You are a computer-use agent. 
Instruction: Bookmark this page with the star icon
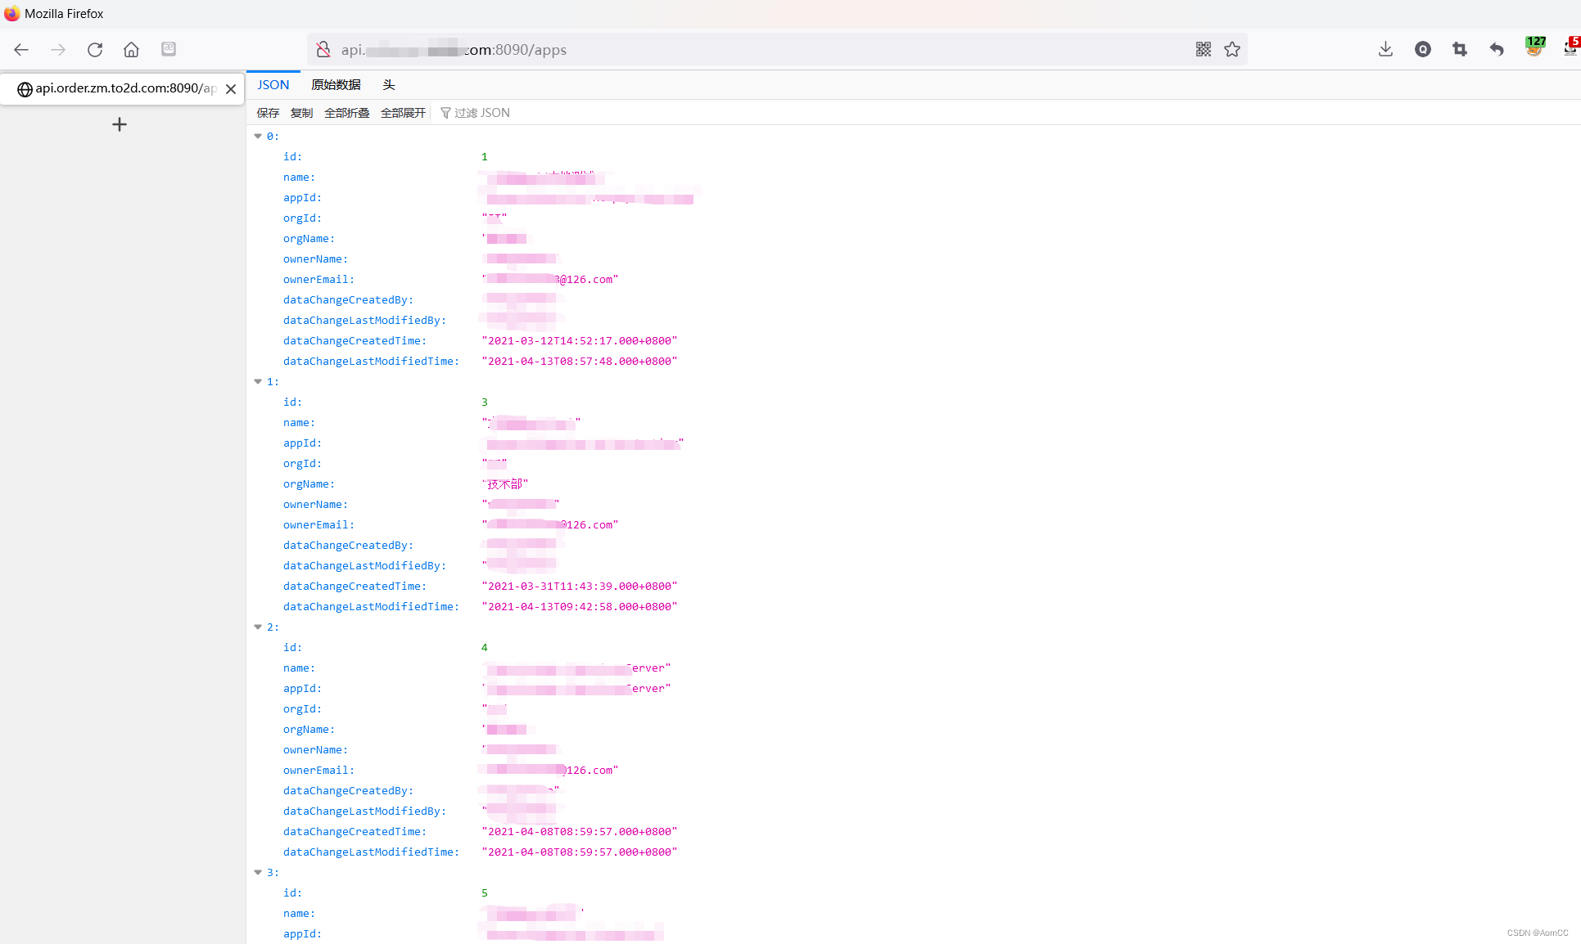point(1232,50)
